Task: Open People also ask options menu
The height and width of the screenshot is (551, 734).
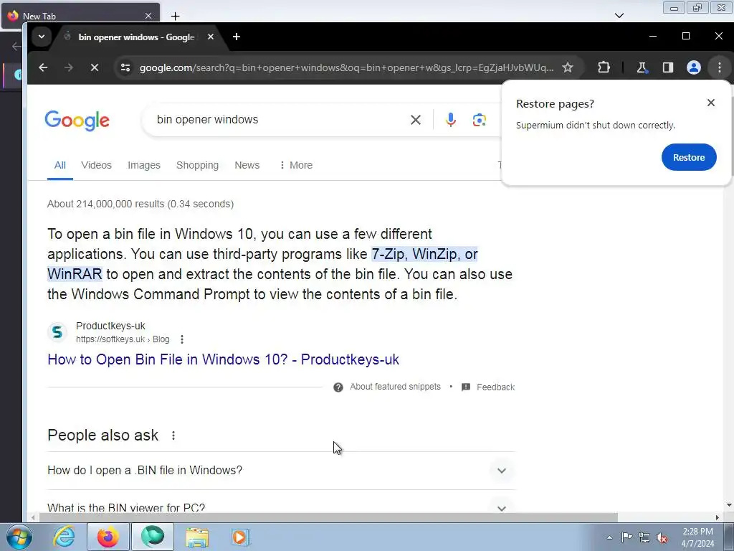Action: 173,435
